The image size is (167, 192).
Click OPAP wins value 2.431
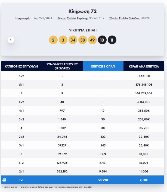pyautogui.click(x=103, y=163)
